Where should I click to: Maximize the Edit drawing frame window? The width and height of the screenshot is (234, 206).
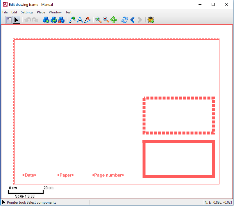coord(213,4)
